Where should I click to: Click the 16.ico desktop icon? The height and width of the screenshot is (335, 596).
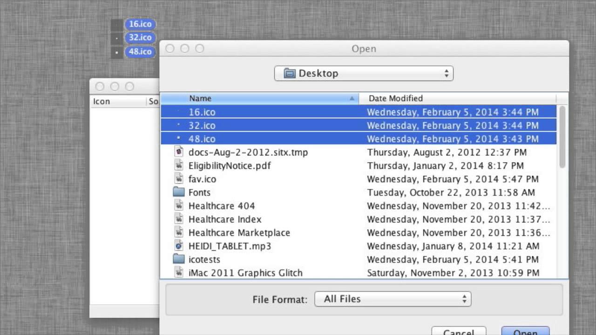[x=140, y=24]
